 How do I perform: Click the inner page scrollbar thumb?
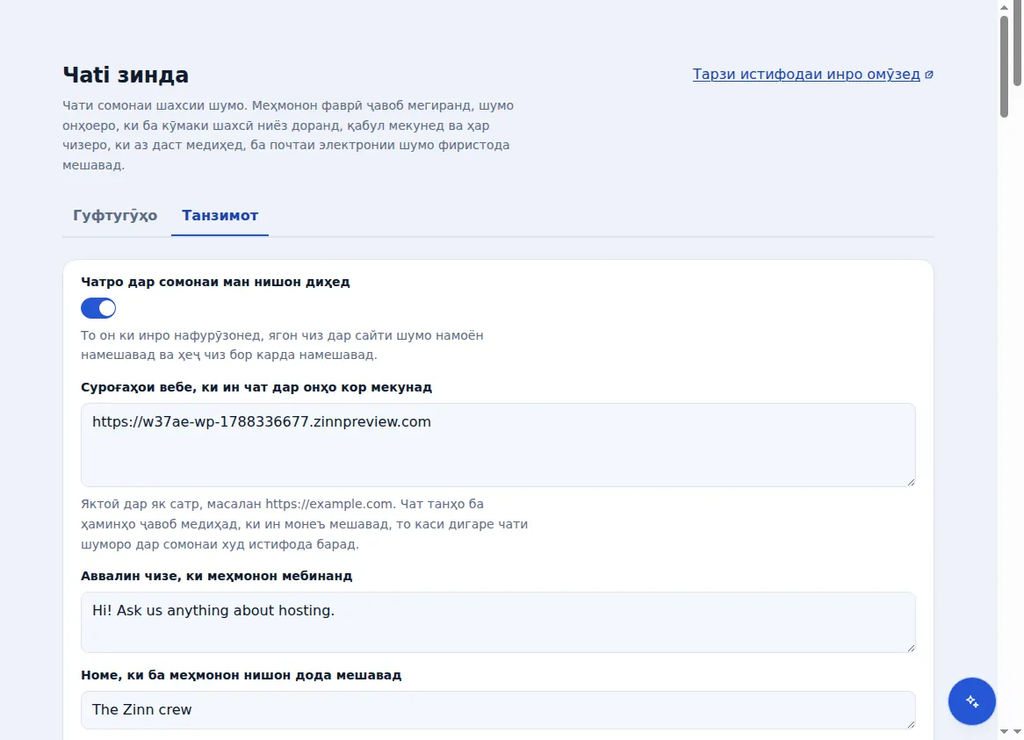pyautogui.click(x=1005, y=67)
